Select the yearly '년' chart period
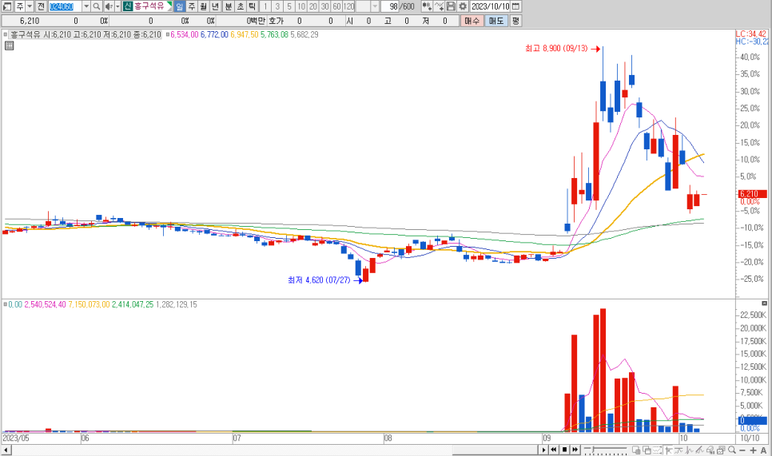The image size is (772, 456). coord(215,6)
